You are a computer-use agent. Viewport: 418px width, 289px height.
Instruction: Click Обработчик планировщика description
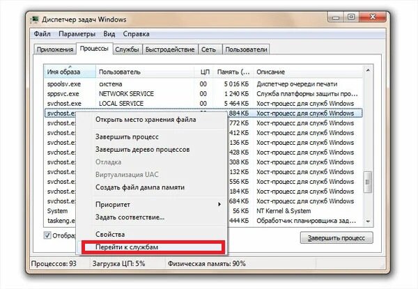tap(306, 221)
